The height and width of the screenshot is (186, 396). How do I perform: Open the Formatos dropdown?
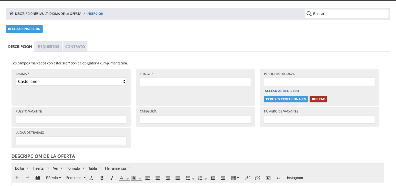tap(76, 178)
